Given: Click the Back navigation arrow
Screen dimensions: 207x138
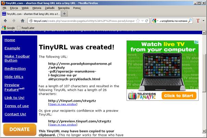Looking at the screenshot, I should click(5, 21).
